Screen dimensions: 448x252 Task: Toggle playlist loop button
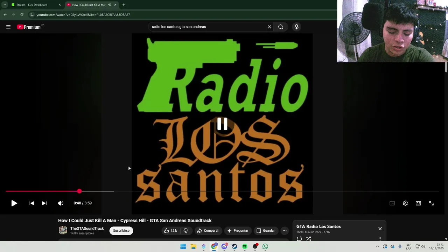299,238
